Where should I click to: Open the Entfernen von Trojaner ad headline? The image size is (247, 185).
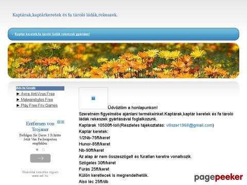pyautogui.click(x=40, y=126)
